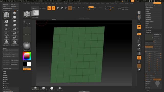Select the PolySphere tool thumbnail
Viewport: 164px width, 92px height.
click(x=35, y=14)
